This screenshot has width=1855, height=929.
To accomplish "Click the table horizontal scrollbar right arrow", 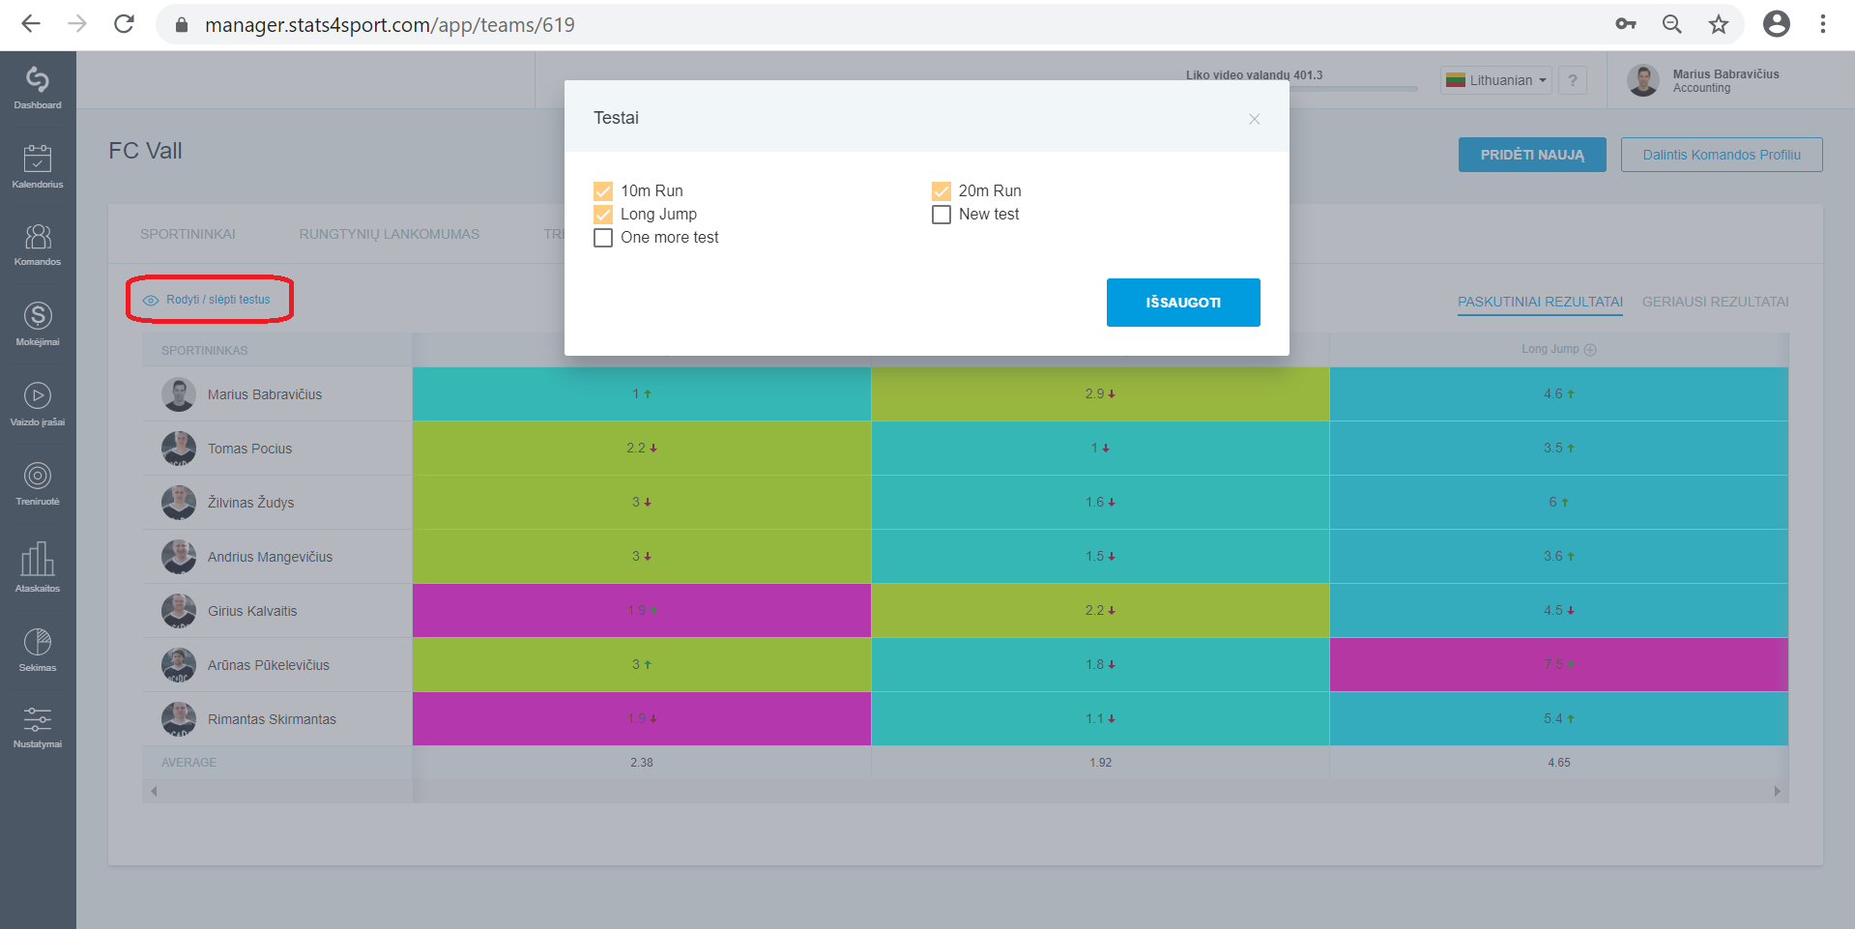I will (x=1777, y=792).
